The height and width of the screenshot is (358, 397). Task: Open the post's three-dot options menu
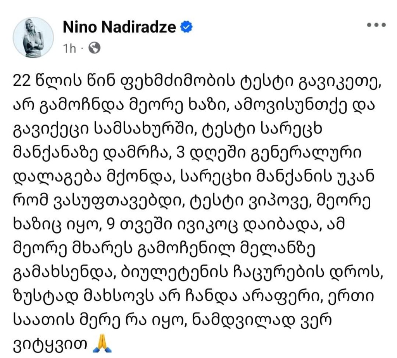point(376,25)
